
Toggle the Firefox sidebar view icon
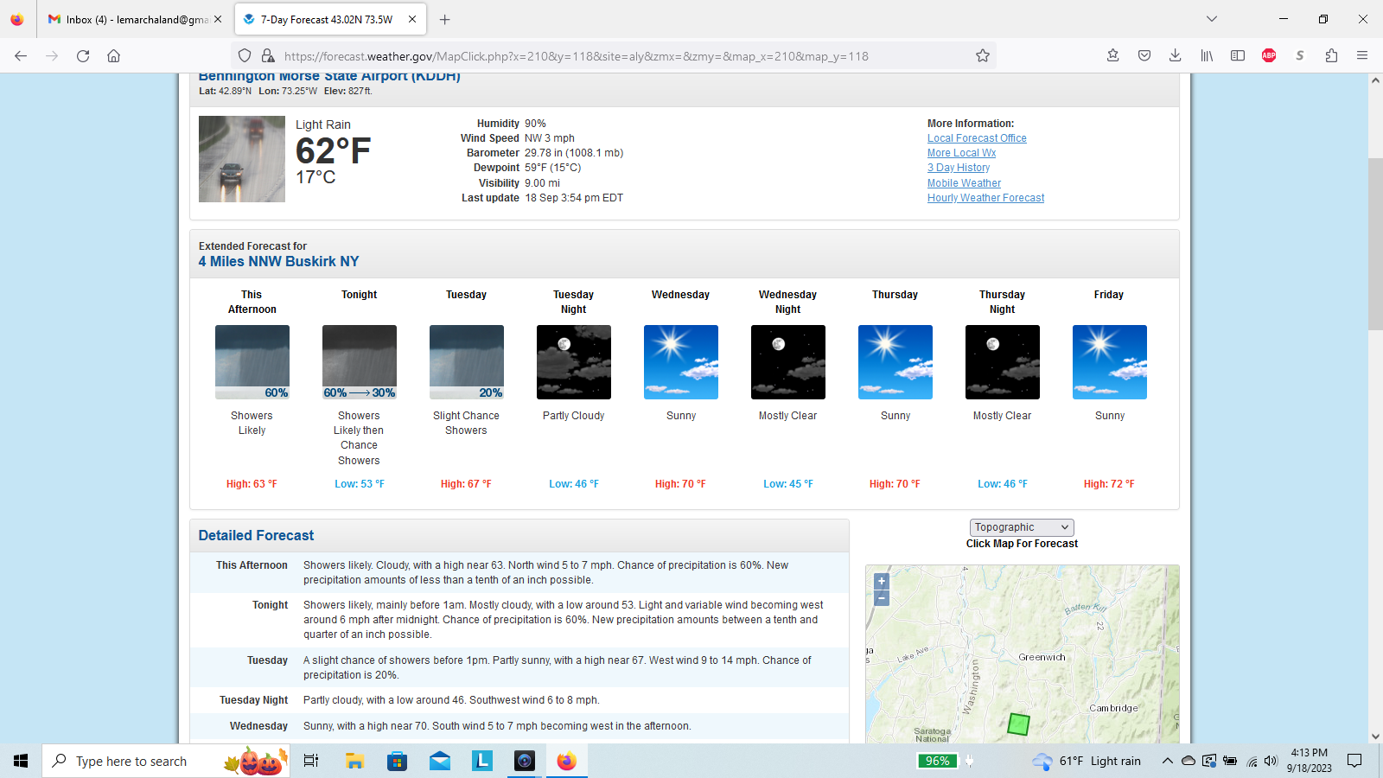1238,56
